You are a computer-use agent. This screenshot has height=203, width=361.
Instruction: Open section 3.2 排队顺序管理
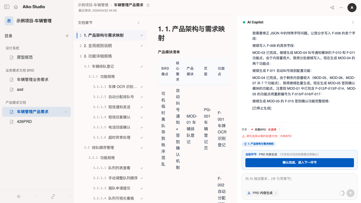(x=110, y=148)
